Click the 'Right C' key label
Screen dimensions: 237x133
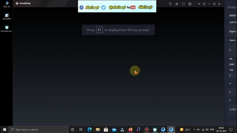pyautogui.click(x=233, y=31)
